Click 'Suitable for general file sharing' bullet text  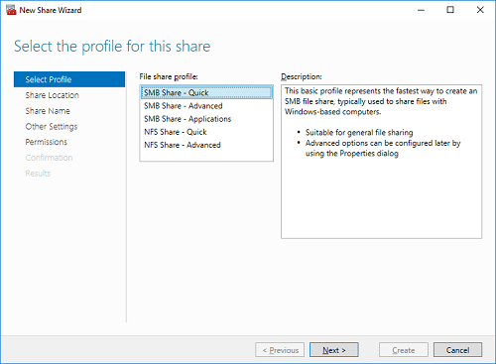359,133
